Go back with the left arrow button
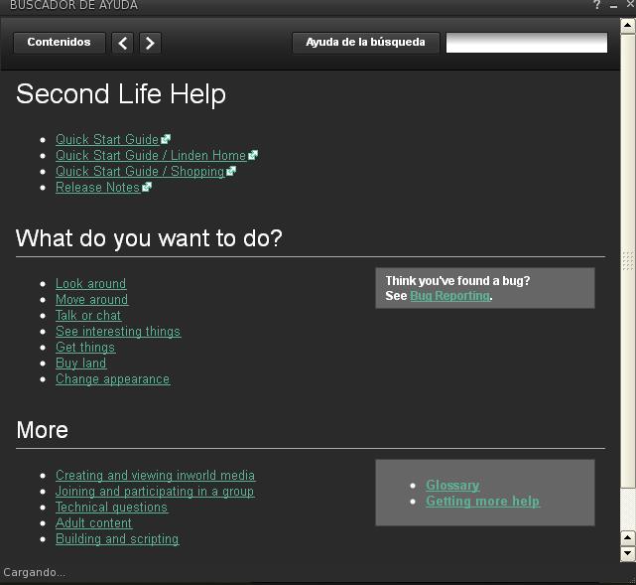This screenshot has width=636, height=585. point(122,43)
